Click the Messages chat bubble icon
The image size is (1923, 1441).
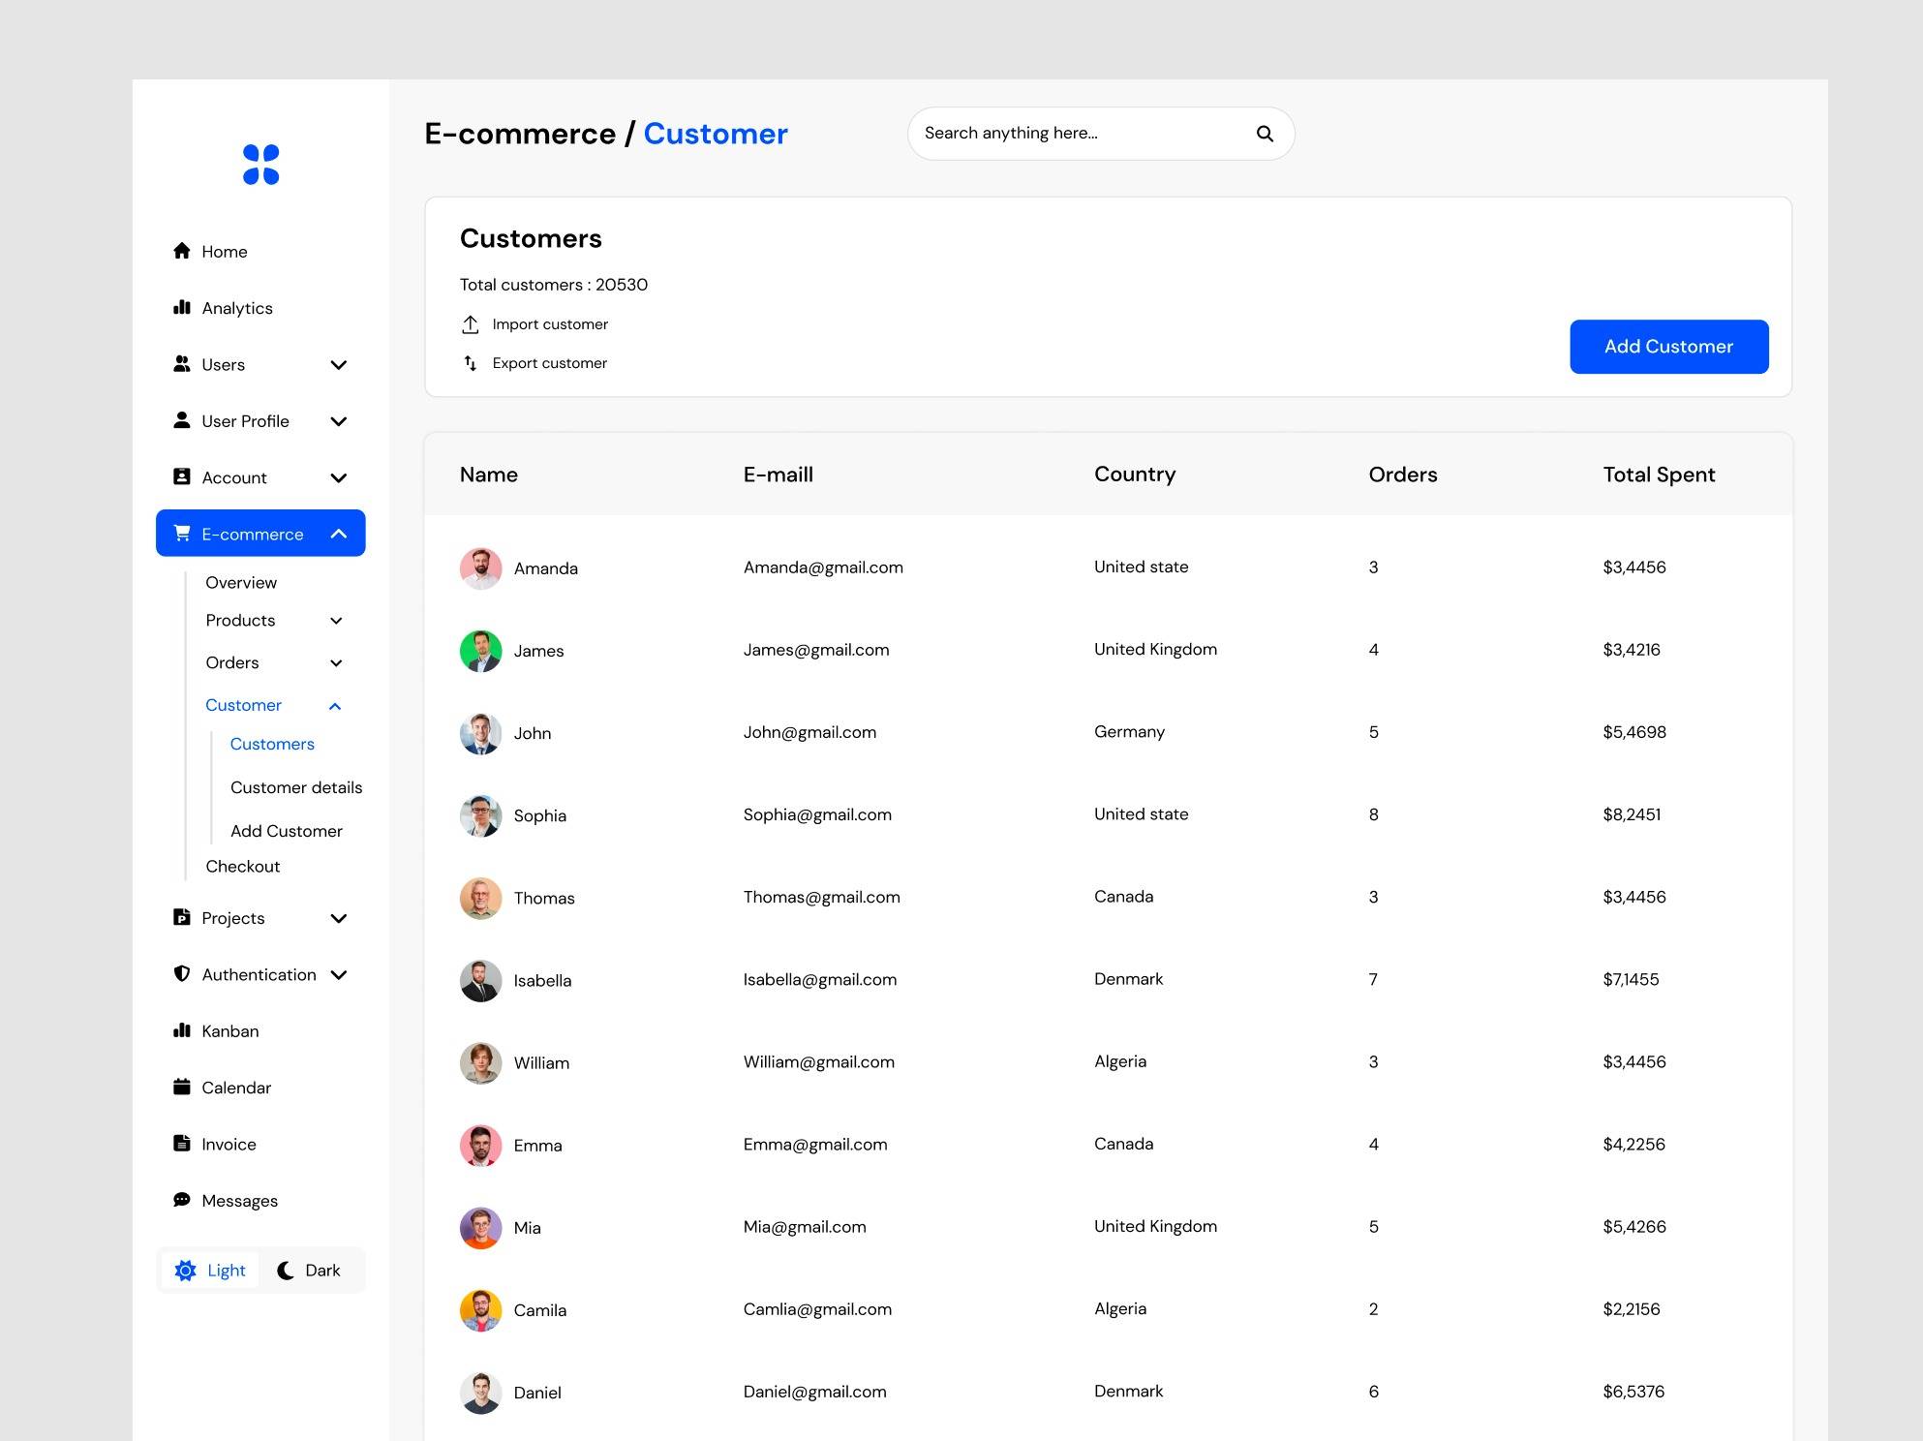coord(182,1200)
